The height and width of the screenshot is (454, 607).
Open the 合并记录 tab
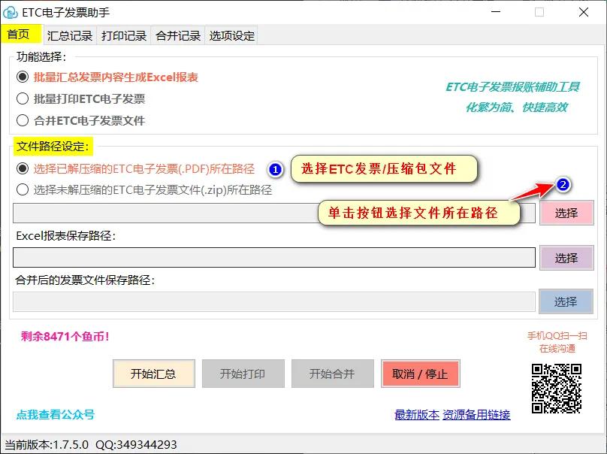click(178, 35)
